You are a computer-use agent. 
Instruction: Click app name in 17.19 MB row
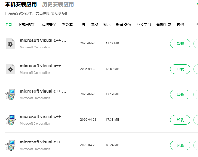pyautogui.click(x=43, y=91)
